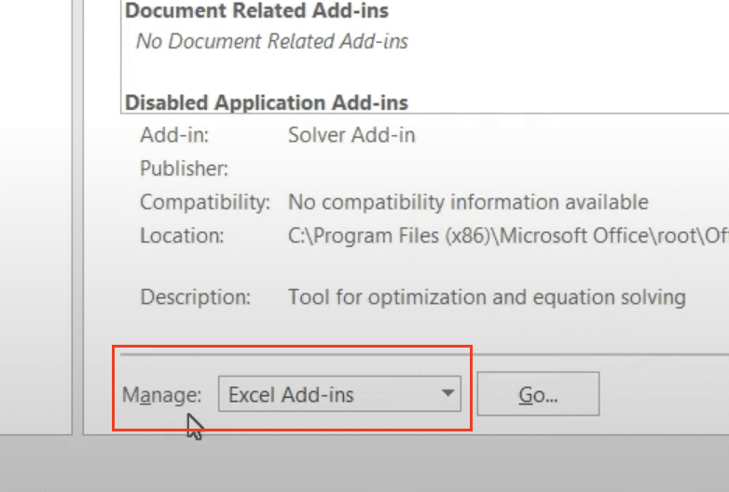Select the Document Related Add-ins header

256,10
